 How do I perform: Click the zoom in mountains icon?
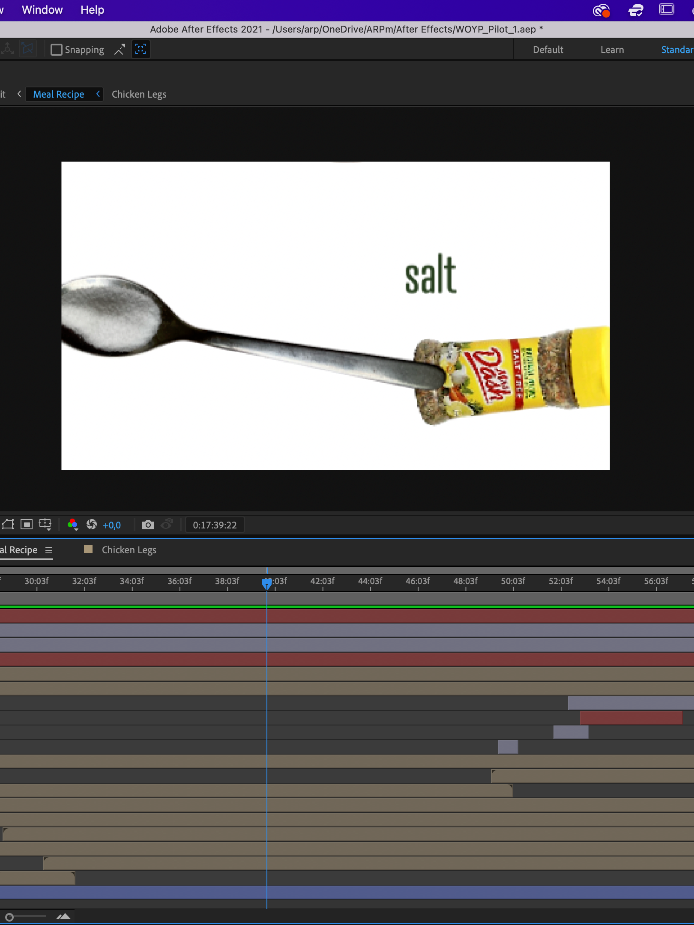(x=63, y=916)
